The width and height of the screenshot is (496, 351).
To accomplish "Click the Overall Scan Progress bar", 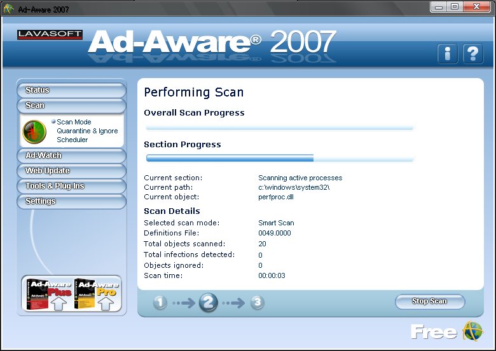I will [280, 128].
